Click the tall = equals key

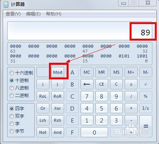[146, 126]
